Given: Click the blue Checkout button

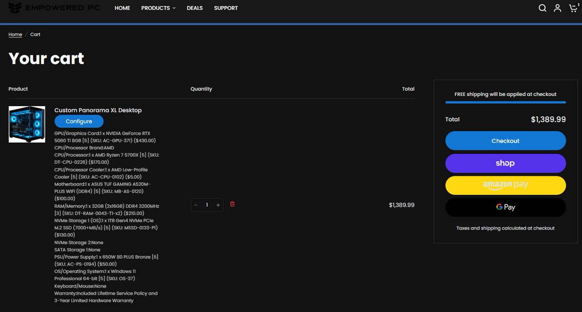Looking at the screenshot, I should pos(505,140).
